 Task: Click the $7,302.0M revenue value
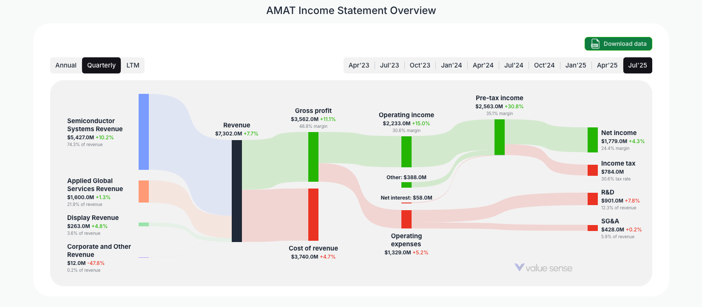228,134
